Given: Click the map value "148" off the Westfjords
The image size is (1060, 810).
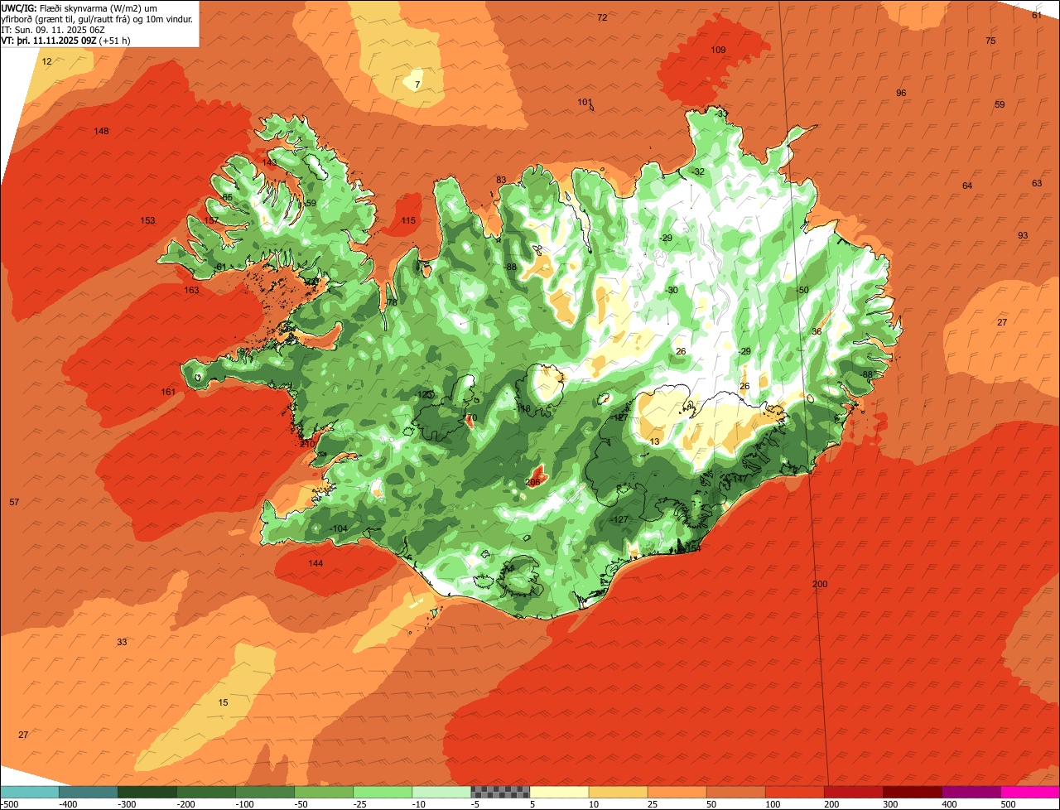Looking at the screenshot, I should [101, 131].
